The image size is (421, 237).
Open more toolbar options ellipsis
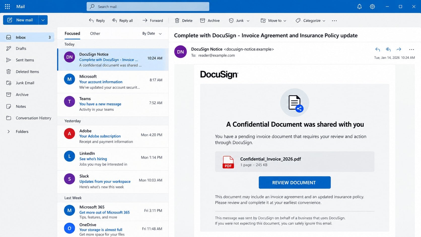(334, 21)
